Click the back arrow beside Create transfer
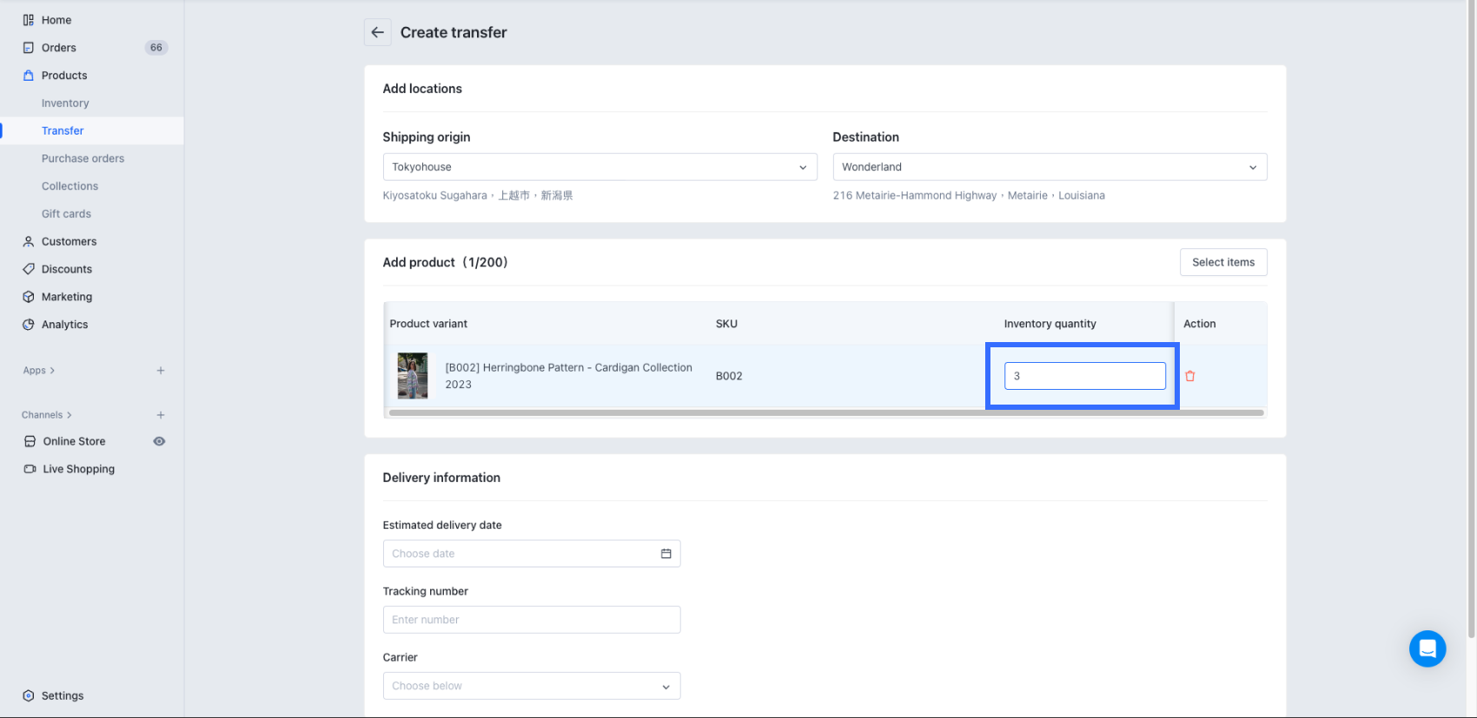Viewport: 1477px width, 718px height. click(377, 32)
